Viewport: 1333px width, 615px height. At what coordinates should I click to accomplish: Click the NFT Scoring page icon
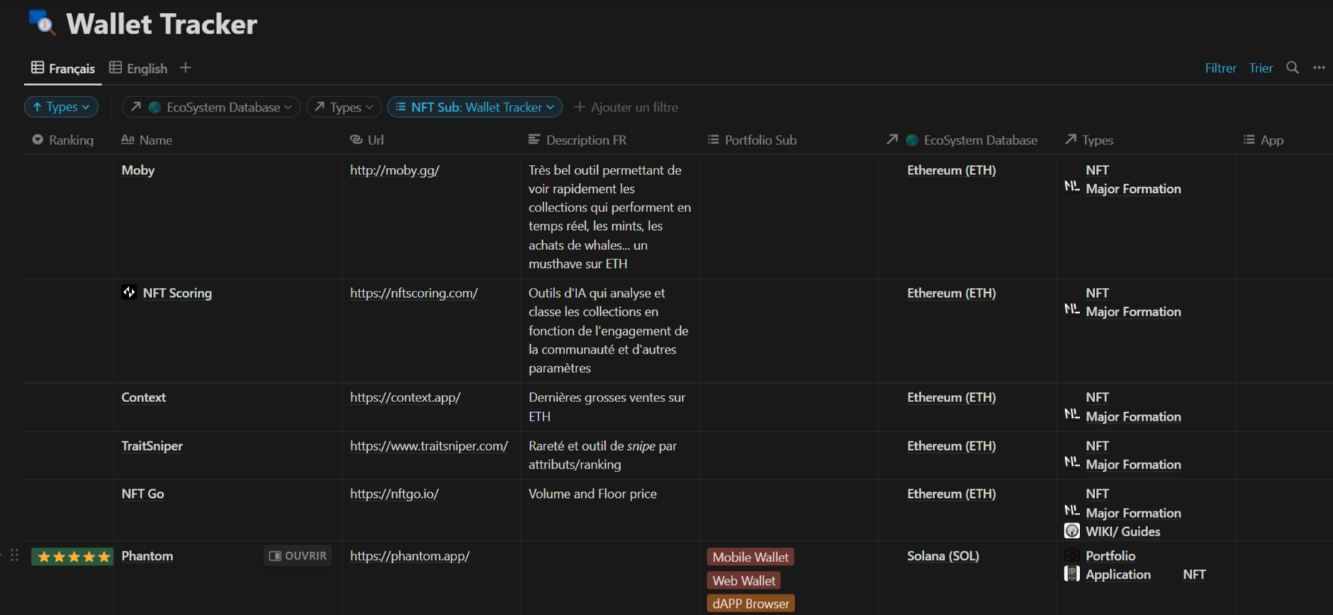[x=129, y=292]
